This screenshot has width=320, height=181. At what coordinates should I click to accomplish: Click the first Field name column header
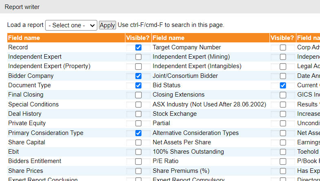point(24,38)
